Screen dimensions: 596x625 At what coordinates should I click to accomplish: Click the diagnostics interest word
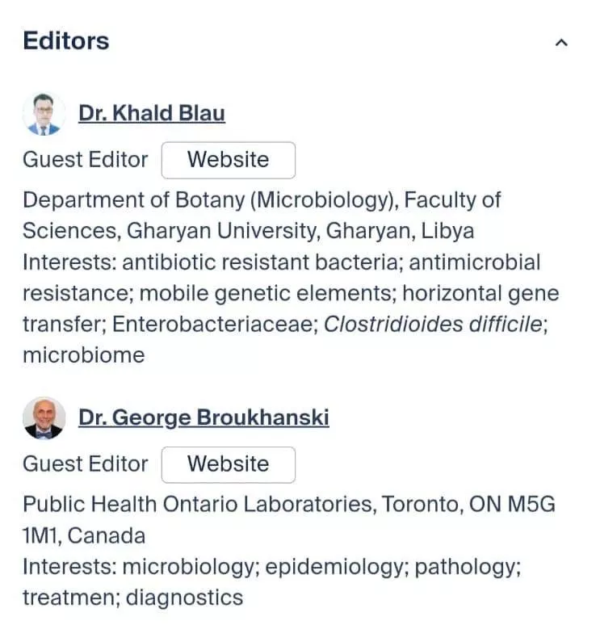pos(185,598)
